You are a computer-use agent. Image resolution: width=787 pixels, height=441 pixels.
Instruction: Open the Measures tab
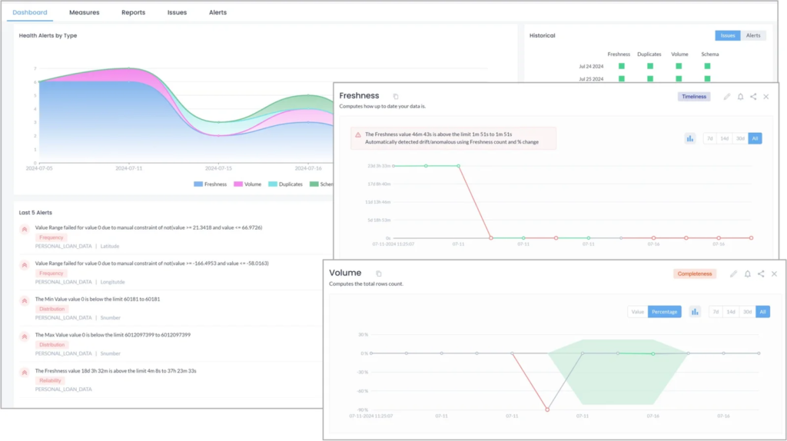coord(85,12)
